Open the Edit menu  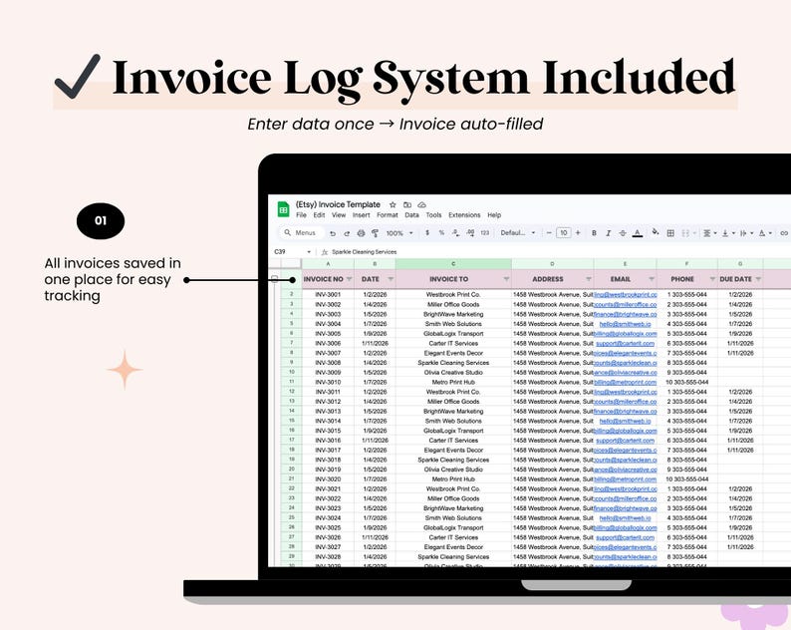(x=319, y=215)
